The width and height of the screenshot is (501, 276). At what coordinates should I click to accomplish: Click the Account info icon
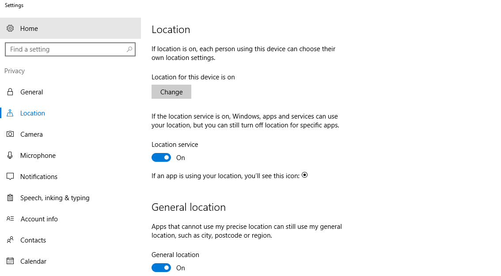tap(10, 219)
